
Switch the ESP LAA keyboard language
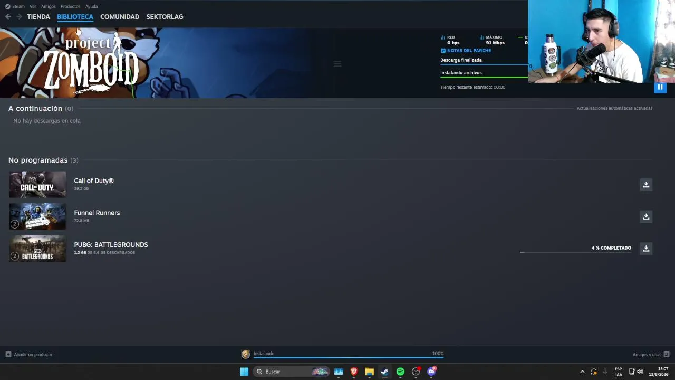coord(618,372)
